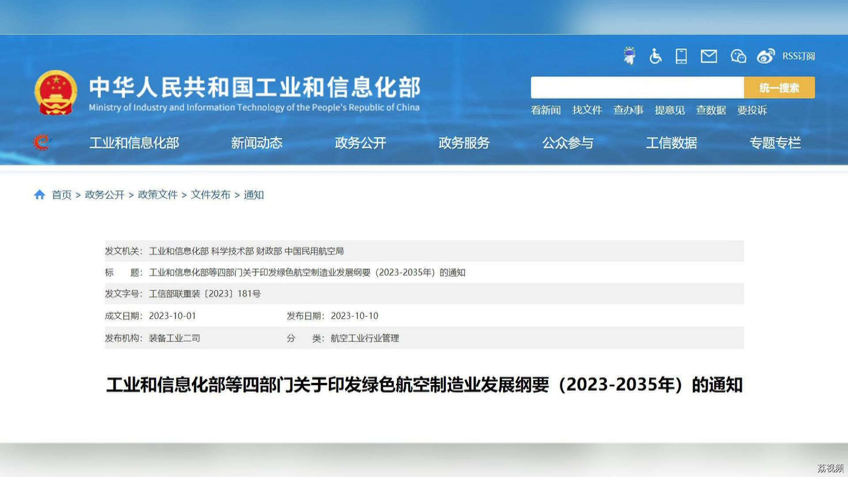Open the 提意见 quick link

670,110
